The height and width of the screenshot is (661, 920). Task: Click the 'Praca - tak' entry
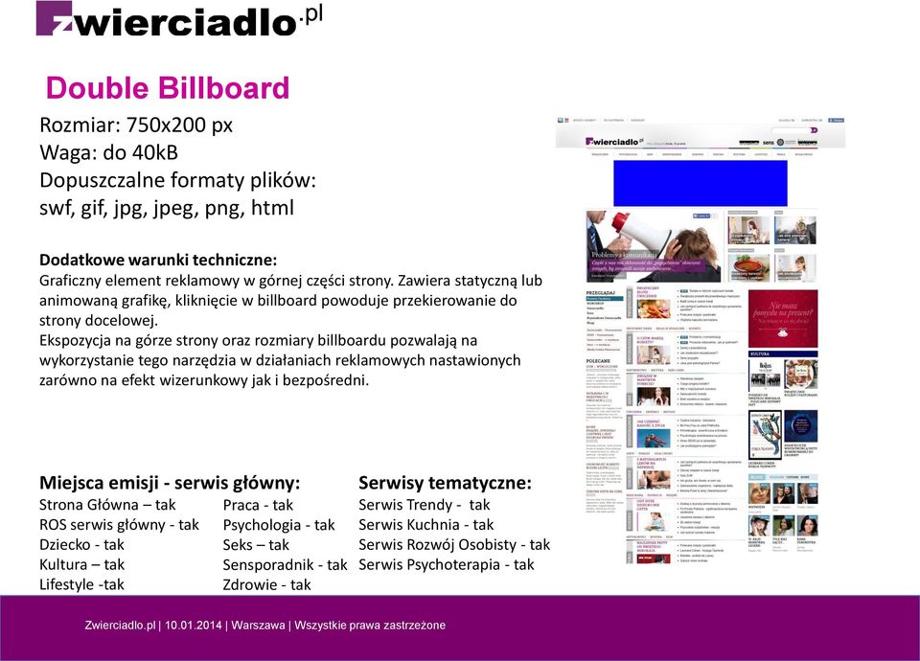pos(258,505)
